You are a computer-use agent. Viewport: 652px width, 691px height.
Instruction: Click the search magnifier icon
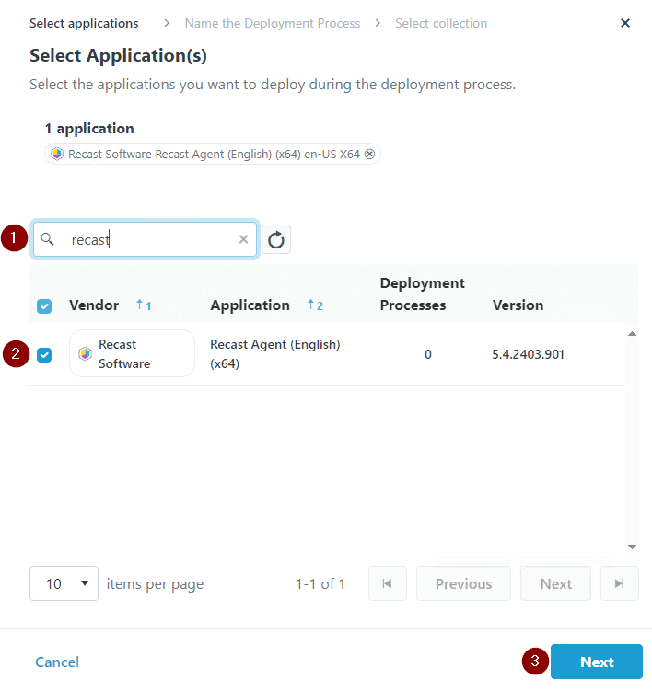(x=48, y=239)
